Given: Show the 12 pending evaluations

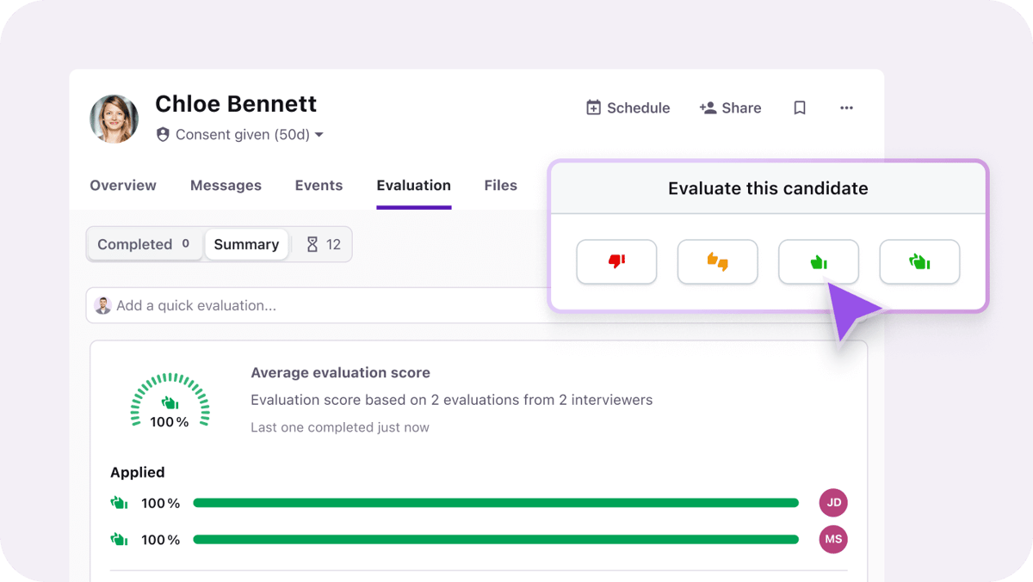Looking at the screenshot, I should click(324, 244).
